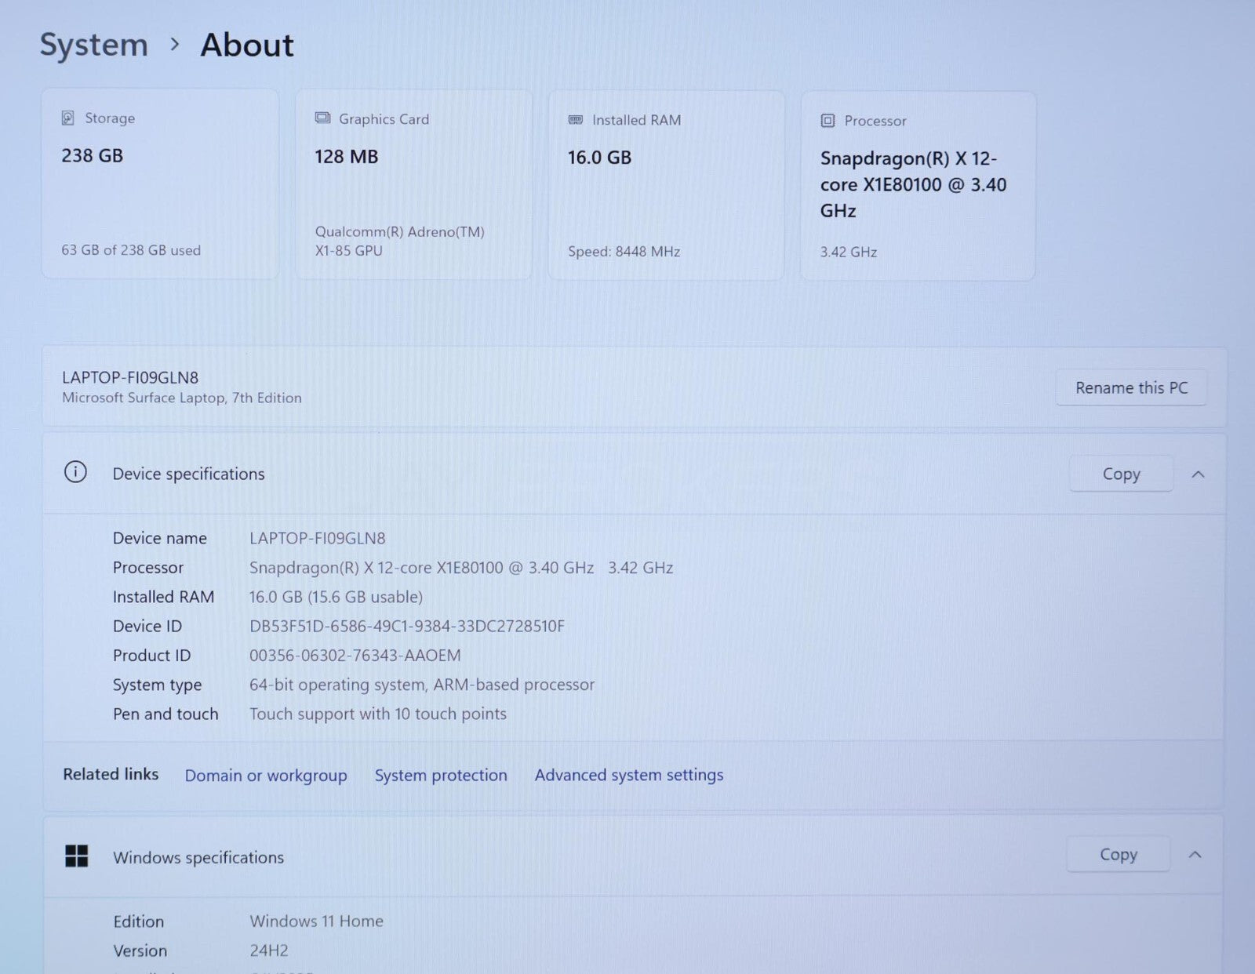This screenshot has width=1255, height=974.
Task: Select Microsoft Surface Laptop, 7th Edition text
Action: pos(182,398)
